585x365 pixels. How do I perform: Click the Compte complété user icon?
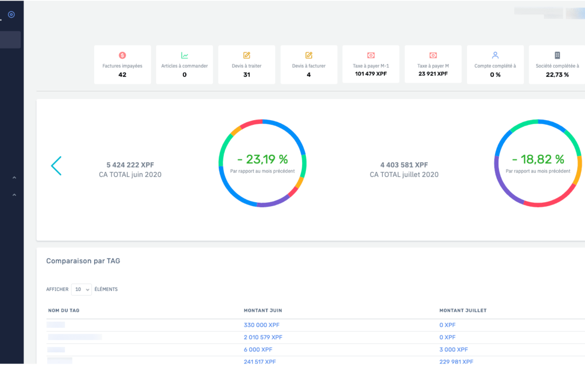[495, 55]
